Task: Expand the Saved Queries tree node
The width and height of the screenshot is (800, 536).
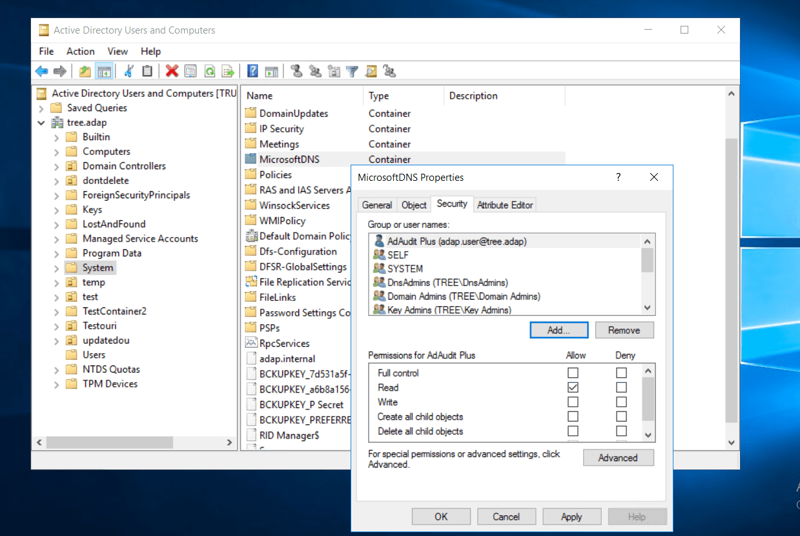Action: coord(41,108)
